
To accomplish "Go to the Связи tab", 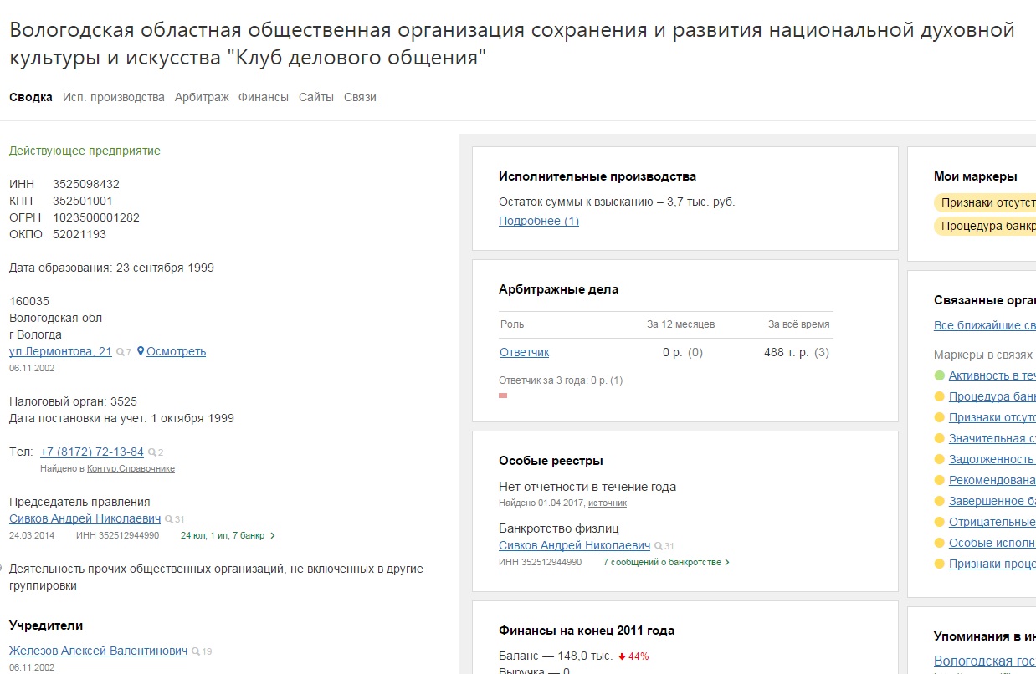I will coord(360,97).
